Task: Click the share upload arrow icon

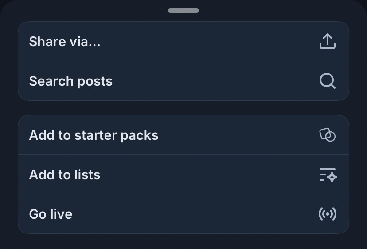Action: (327, 42)
